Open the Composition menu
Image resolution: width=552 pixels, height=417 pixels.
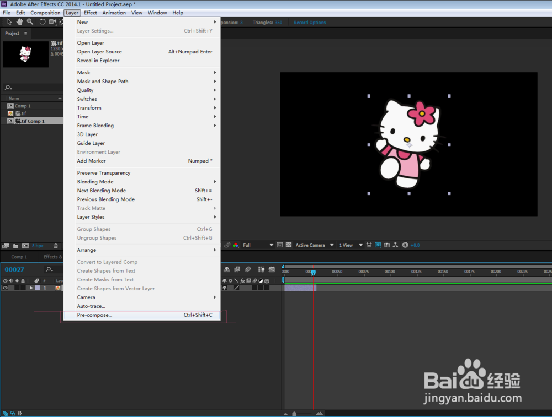(x=45, y=13)
